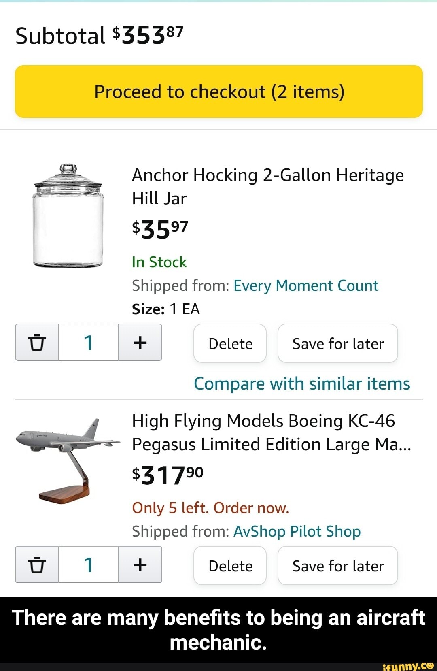
Task: Delete the Boeing KC-46 Pegasus model
Action: [x=230, y=566]
